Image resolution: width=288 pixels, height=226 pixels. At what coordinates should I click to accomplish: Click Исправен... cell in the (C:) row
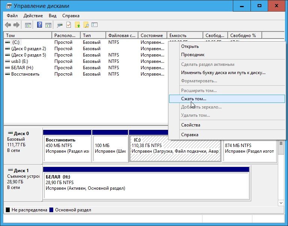[152, 42]
